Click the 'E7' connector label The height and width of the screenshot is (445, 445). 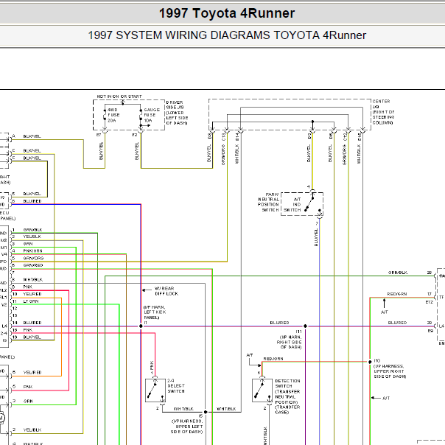click(x=99, y=135)
